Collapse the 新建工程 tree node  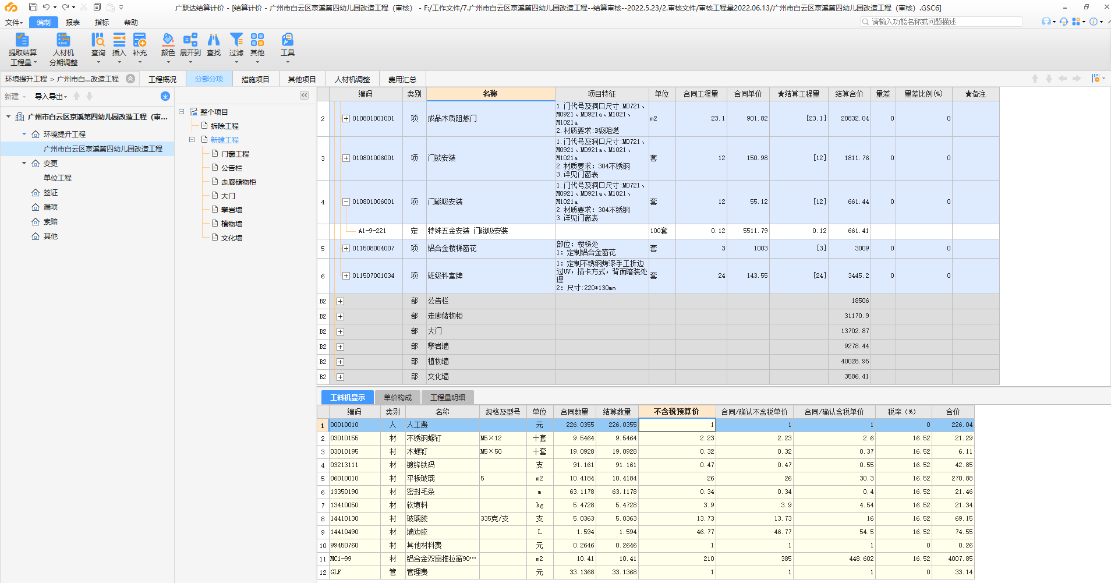pos(192,140)
